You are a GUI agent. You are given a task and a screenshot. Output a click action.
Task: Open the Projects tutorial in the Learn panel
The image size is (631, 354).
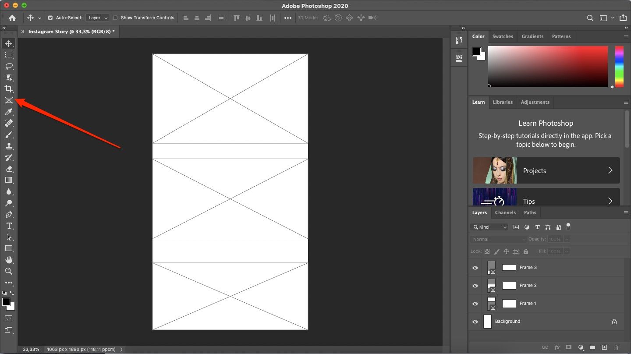546,170
